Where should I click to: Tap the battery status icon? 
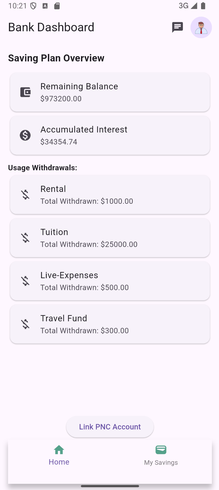[203, 5]
